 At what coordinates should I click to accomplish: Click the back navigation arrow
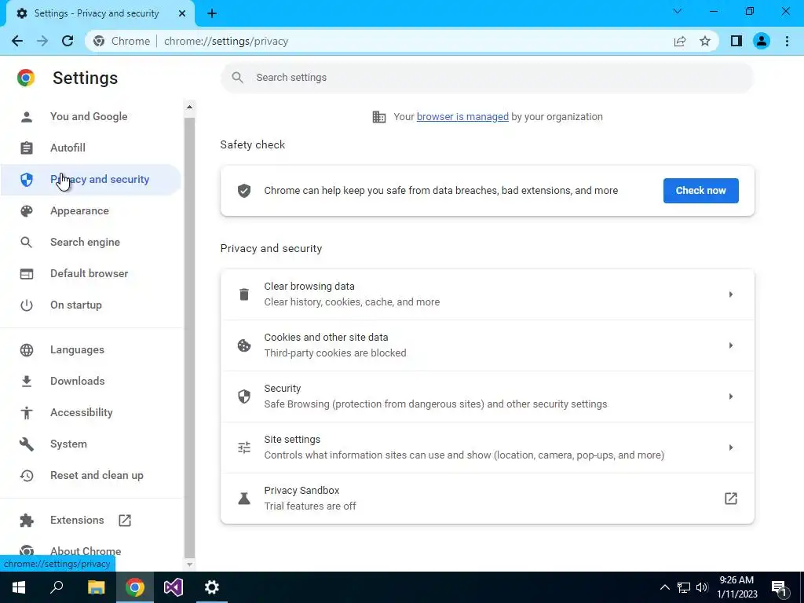pos(17,41)
